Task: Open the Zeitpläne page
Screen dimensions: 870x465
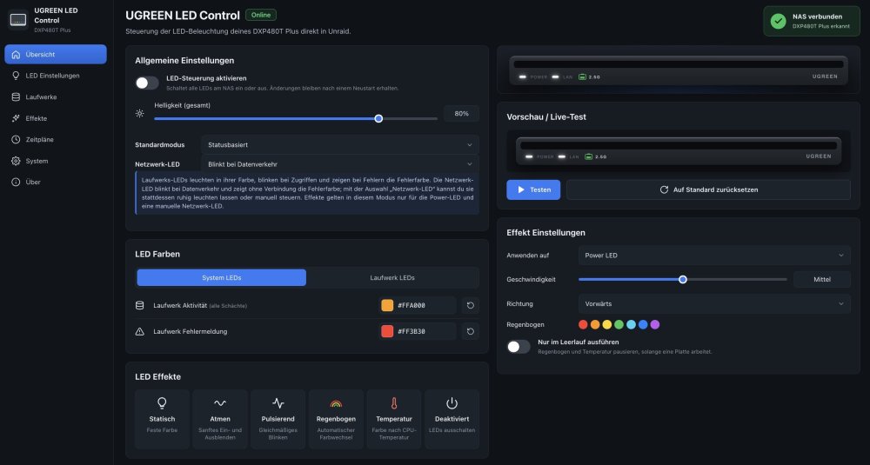Action: pos(56,140)
